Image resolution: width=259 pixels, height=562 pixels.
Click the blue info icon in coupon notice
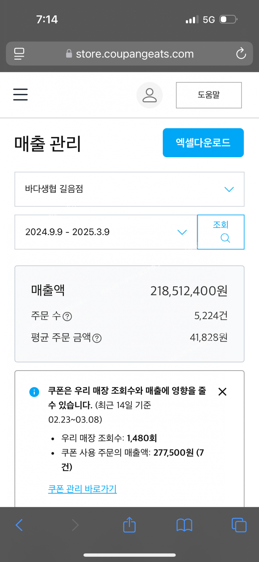point(34,392)
